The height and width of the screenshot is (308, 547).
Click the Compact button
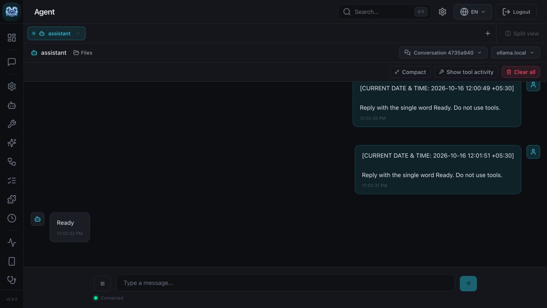click(x=410, y=72)
